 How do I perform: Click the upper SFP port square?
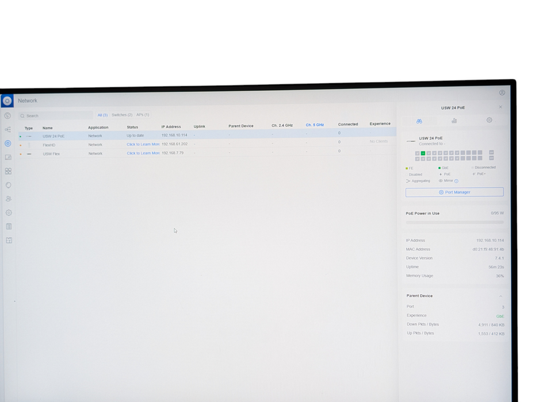point(491,152)
